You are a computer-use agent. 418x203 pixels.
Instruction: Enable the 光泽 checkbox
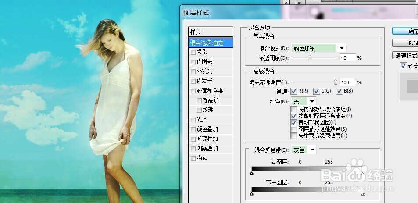point(193,120)
